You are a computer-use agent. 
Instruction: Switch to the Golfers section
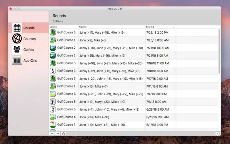[x=28, y=50]
